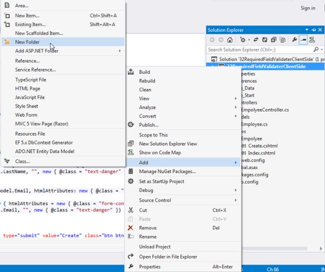Click the Publish globe icon
This screenshot has height=272, width=325.
(x=131, y=124)
